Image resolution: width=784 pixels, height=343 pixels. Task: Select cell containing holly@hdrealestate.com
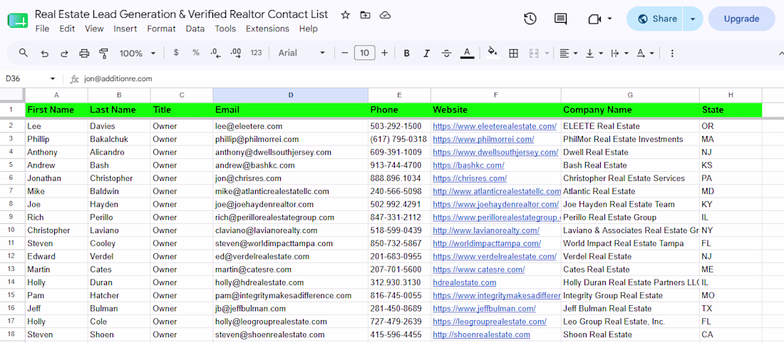tap(291, 282)
